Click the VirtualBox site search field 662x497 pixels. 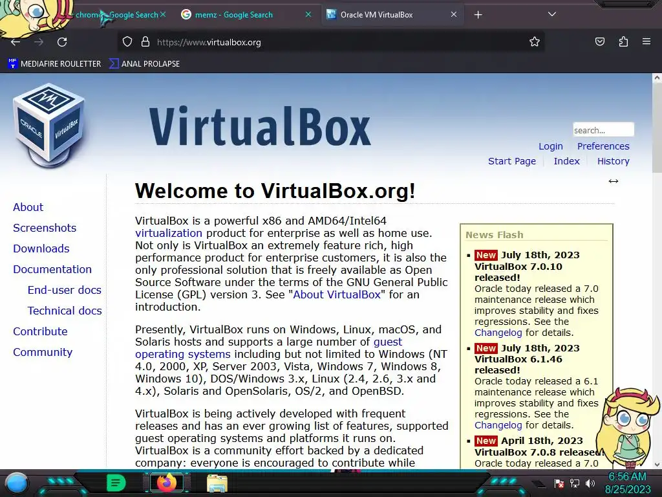coord(603,129)
